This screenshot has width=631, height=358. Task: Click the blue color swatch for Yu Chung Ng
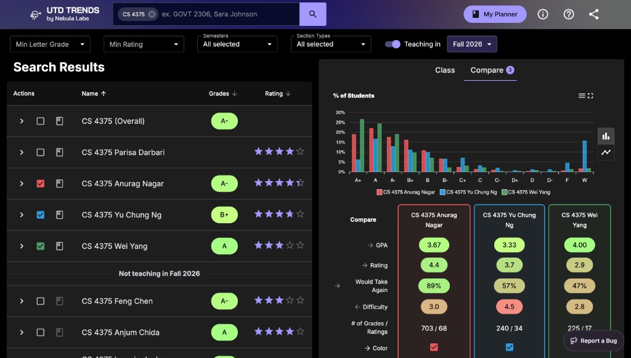pos(510,347)
